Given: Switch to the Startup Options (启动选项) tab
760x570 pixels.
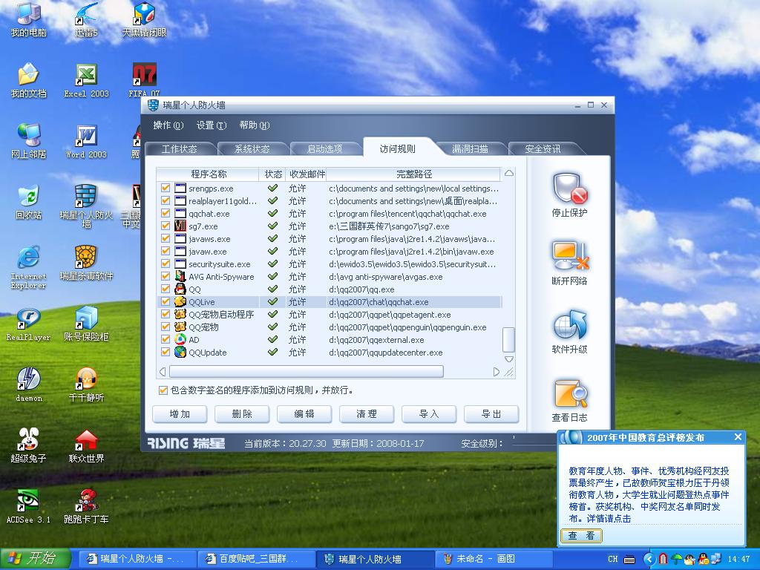Looking at the screenshot, I should coord(325,148).
